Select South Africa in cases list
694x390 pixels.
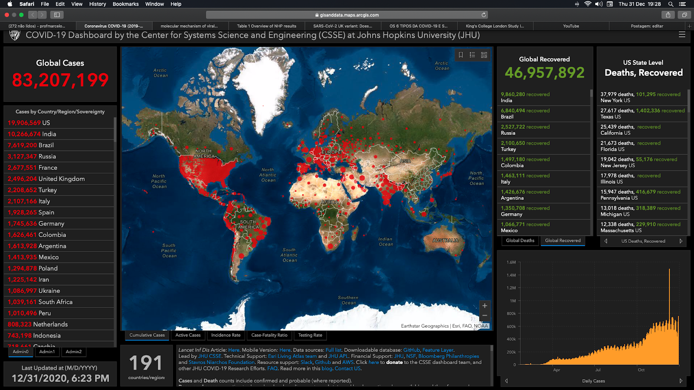[59, 302]
